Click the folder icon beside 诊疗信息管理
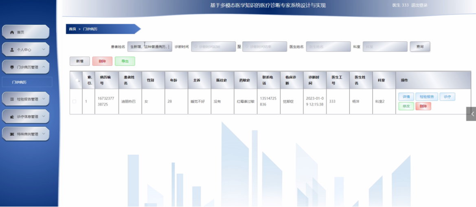This screenshot has width=476, height=207. [x=12, y=116]
